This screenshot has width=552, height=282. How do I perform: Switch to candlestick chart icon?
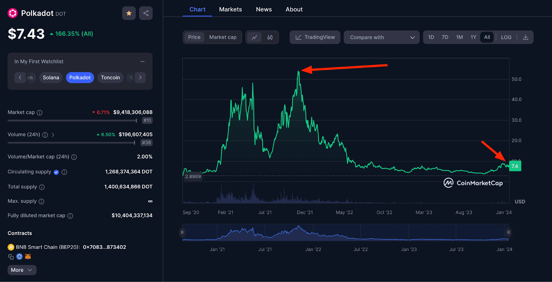coord(270,37)
